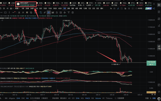Toggle the highlighted pen drawing tool
This screenshot has width=161, height=101.
pyautogui.click(x=49, y=13)
